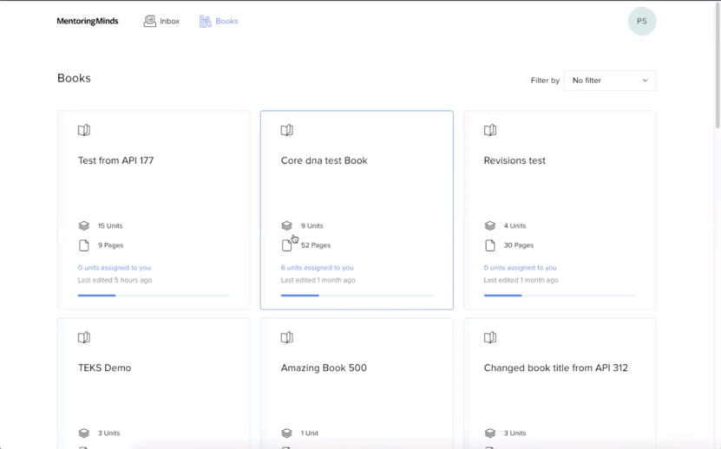
Task: Click the Inbox icon in header
Action: tap(149, 21)
